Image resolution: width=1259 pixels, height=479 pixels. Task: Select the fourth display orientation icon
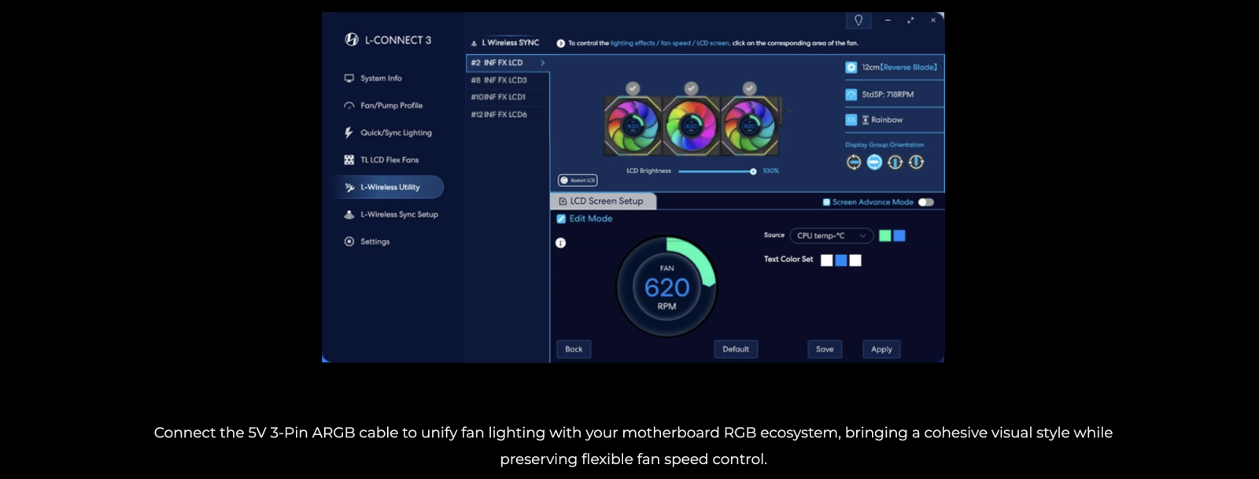916,162
